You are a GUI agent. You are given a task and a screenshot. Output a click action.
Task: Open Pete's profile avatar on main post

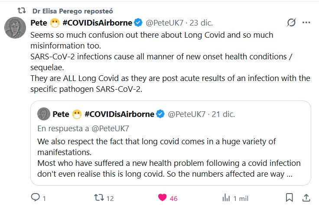[x=16, y=29]
